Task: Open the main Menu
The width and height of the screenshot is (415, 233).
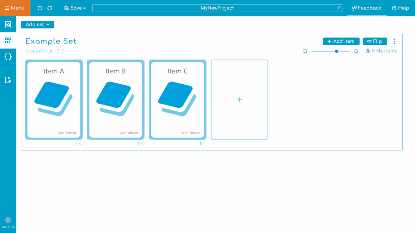Action: tap(15, 8)
